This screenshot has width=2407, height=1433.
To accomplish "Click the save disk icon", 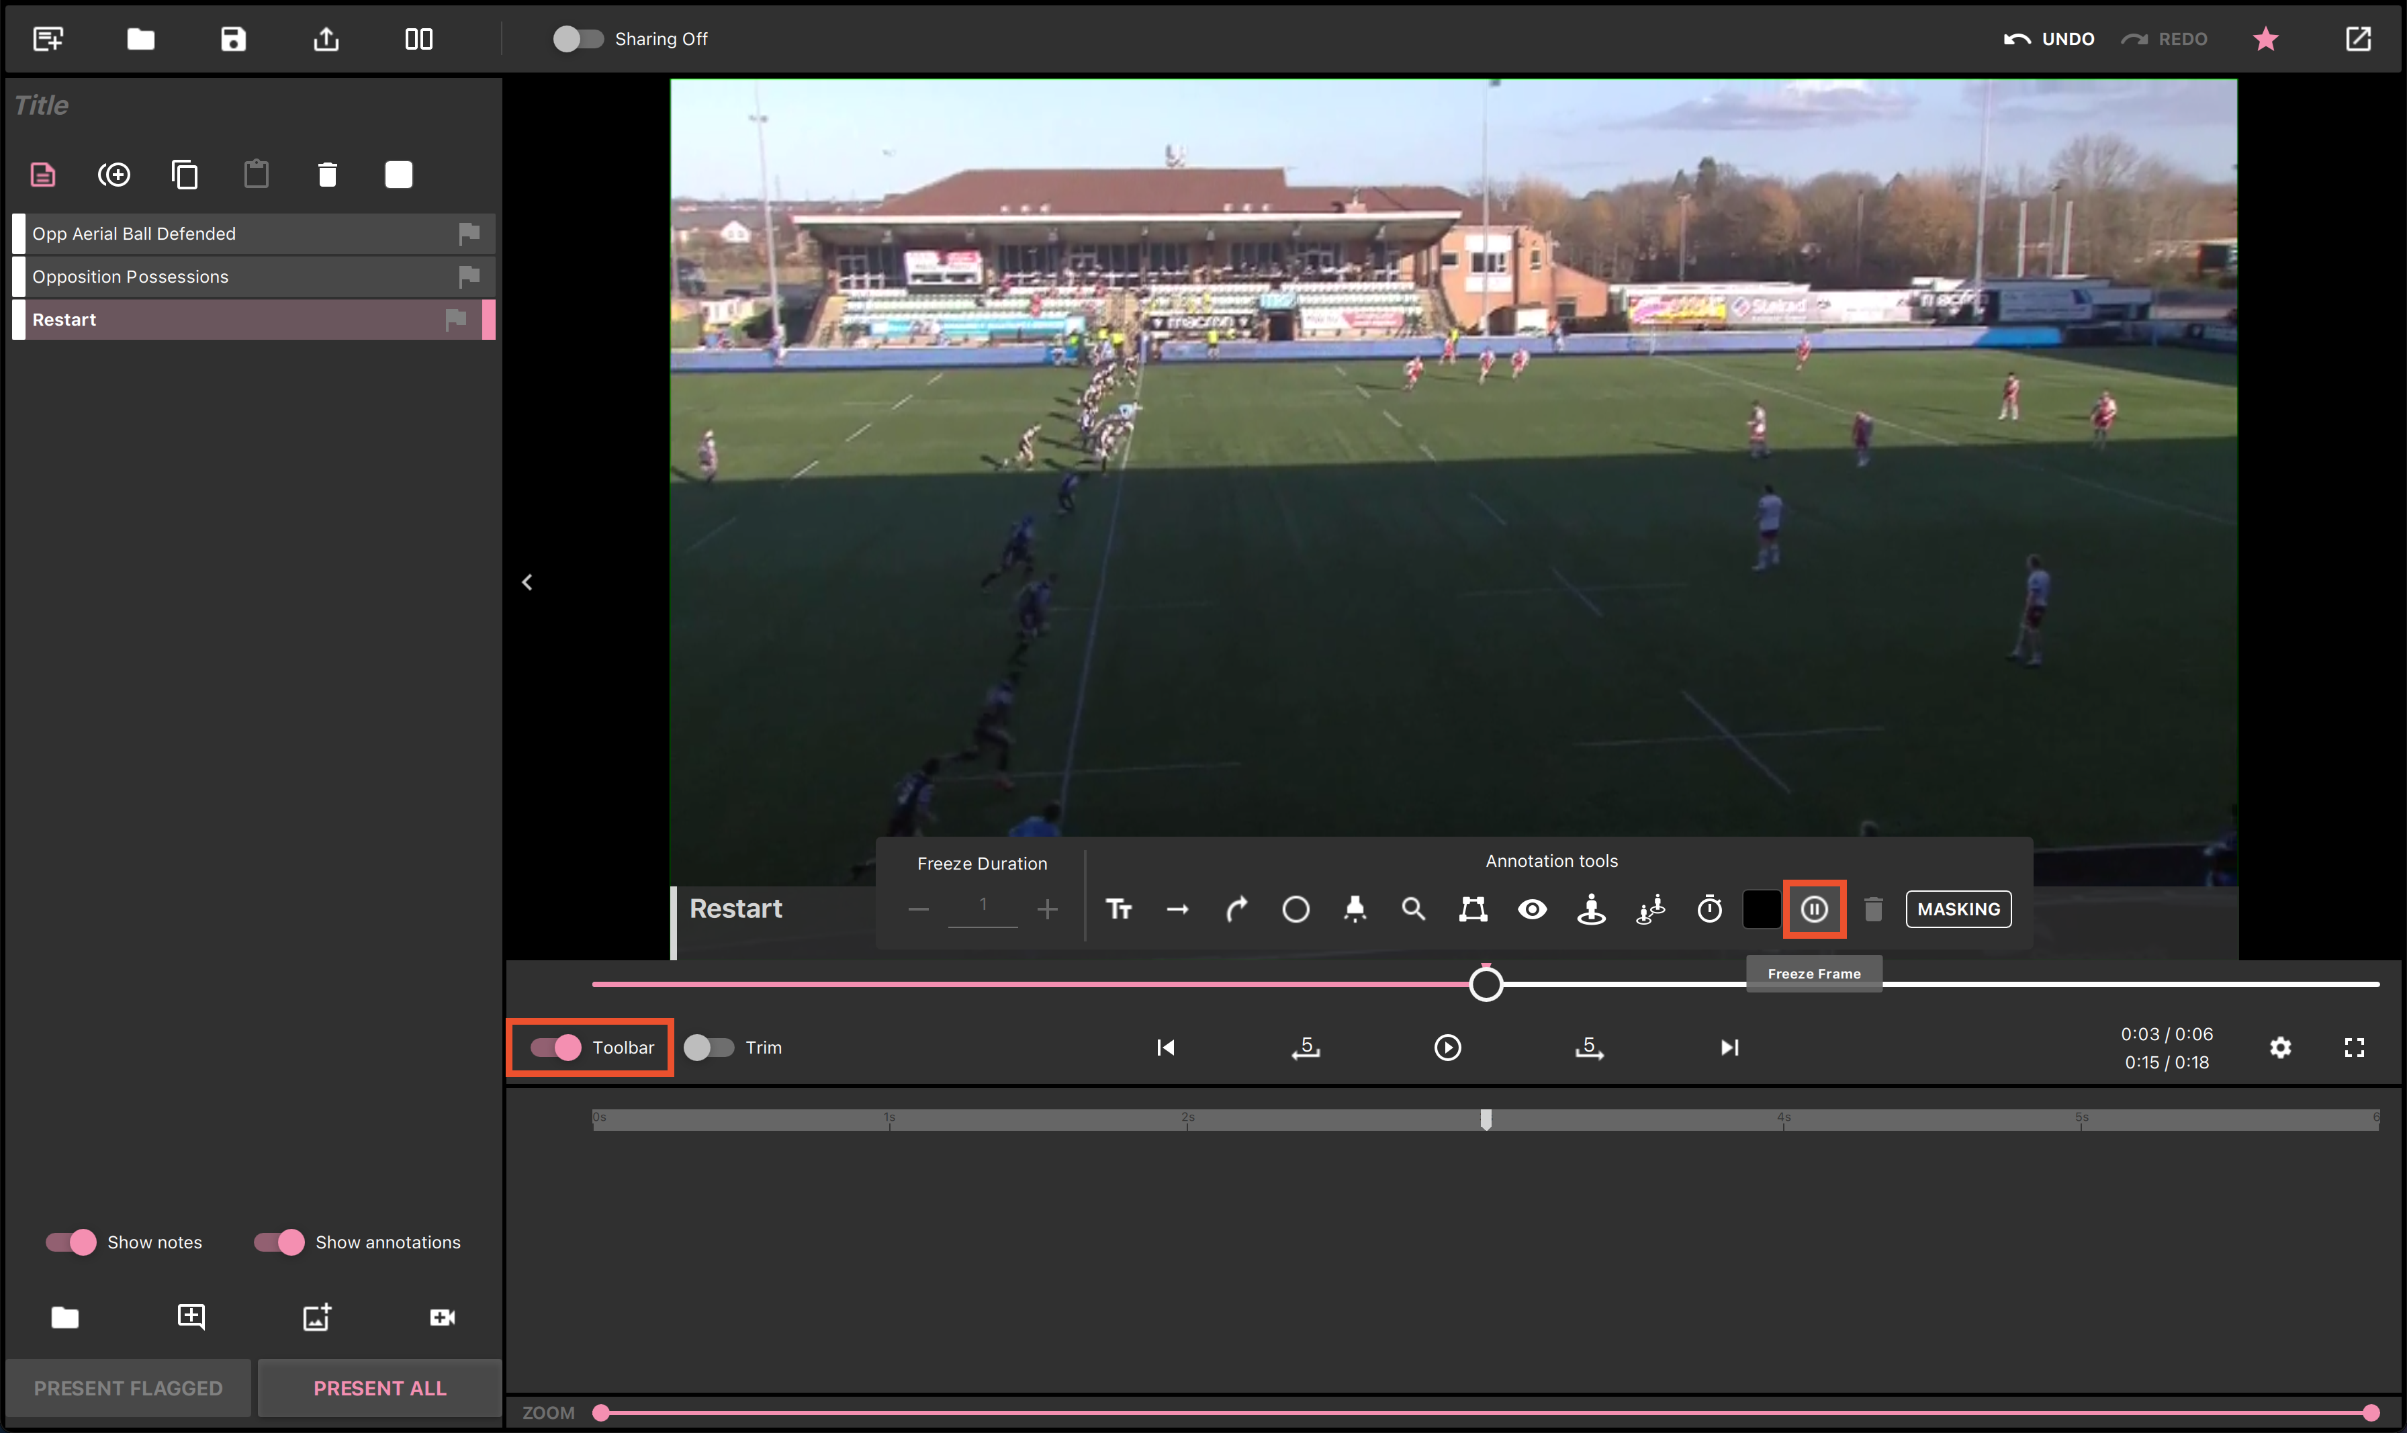I will point(234,39).
